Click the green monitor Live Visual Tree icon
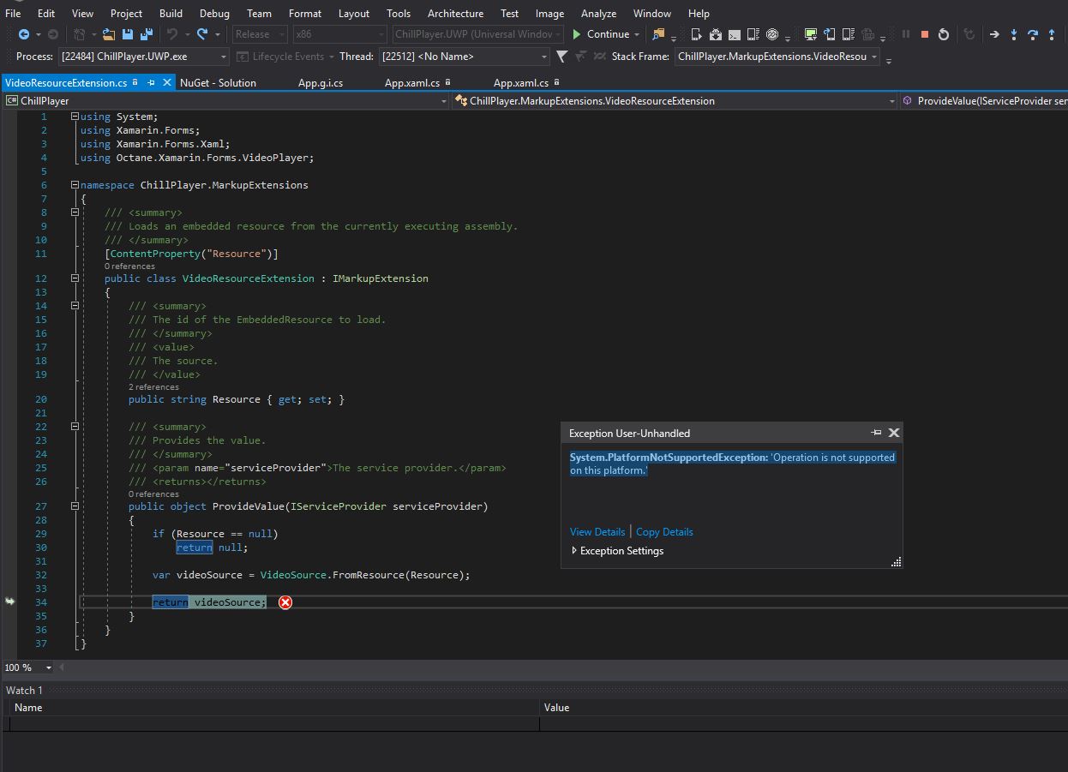 tap(810, 34)
